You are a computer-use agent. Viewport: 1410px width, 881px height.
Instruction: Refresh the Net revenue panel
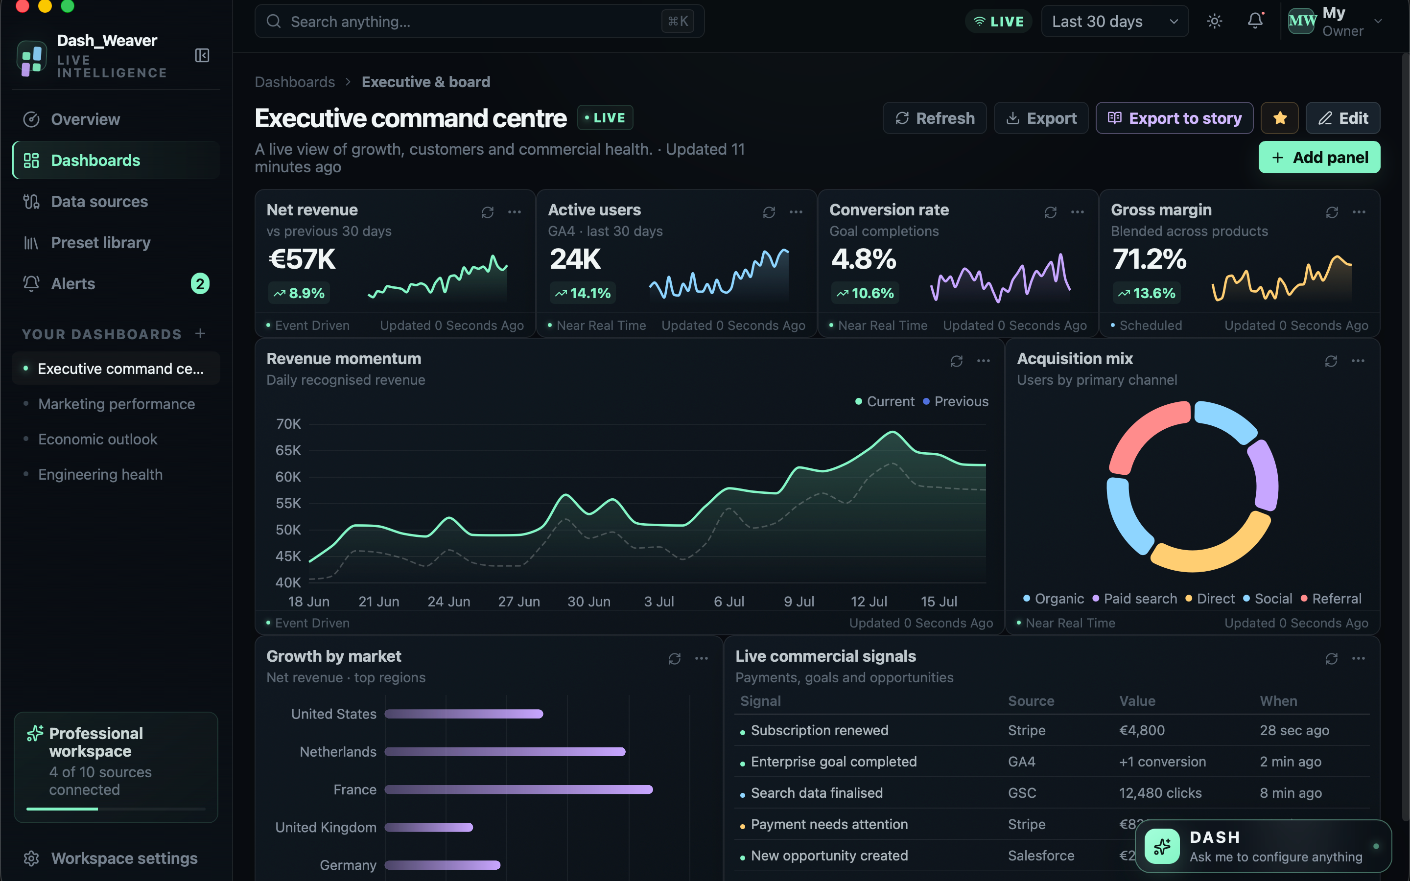click(x=487, y=212)
